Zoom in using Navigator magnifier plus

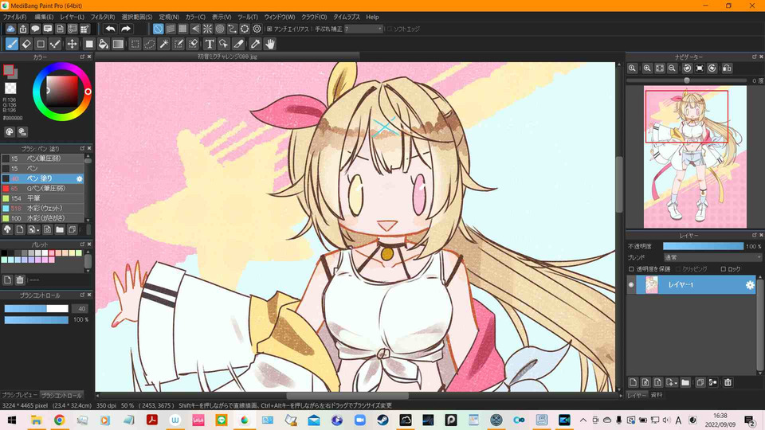pyautogui.click(x=647, y=68)
